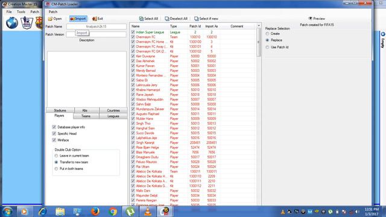Click the list scrollbar up arrow
This screenshot has width=386, height=217.
259,25
